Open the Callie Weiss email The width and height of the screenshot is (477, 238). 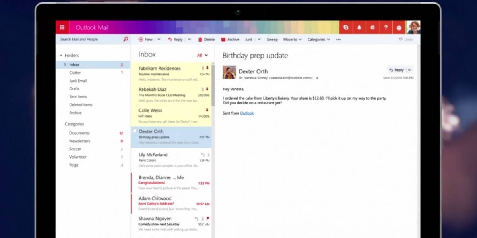coord(171,115)
